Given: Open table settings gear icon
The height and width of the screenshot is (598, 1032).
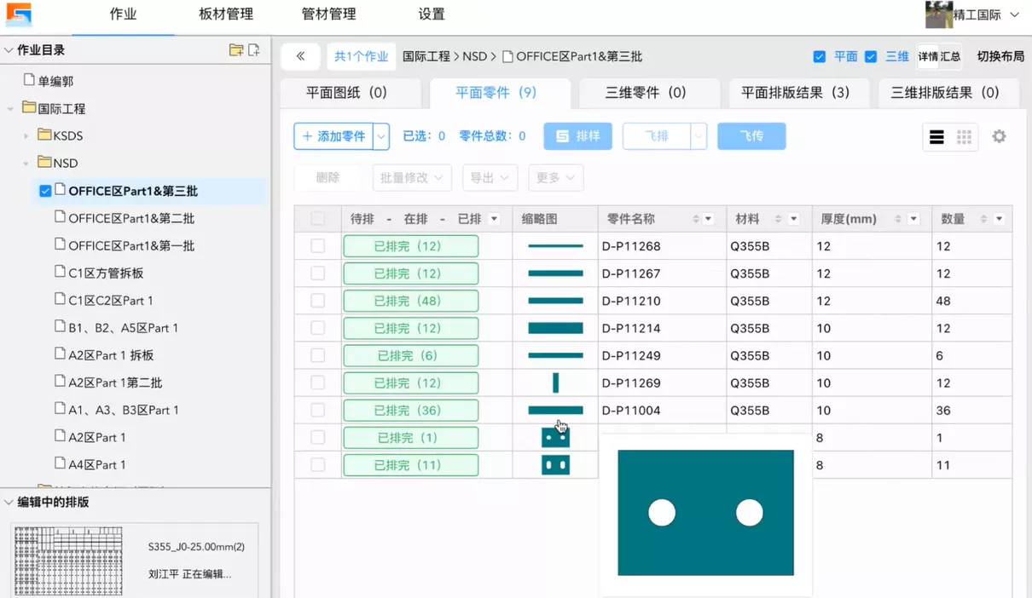Looking at the screenshot, I should click(999, 136).
